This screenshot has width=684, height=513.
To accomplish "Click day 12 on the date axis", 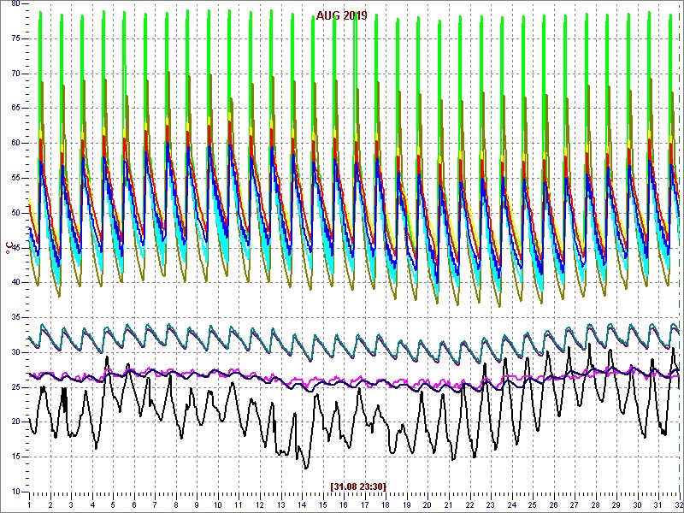I will click(x=260, y=504).
